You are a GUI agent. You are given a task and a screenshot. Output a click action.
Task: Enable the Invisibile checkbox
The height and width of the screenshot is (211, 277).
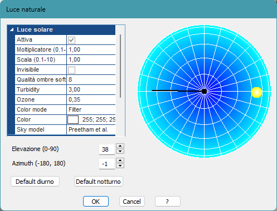click(x=71, y=70)
